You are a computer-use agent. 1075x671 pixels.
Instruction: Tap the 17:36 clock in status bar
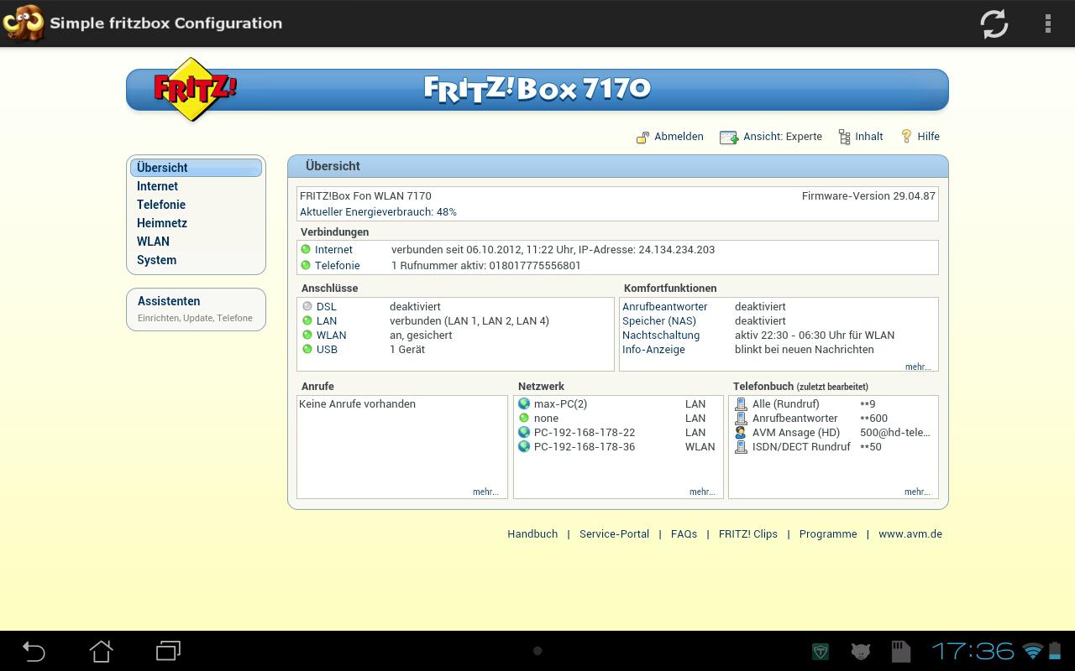coord(973,651)
